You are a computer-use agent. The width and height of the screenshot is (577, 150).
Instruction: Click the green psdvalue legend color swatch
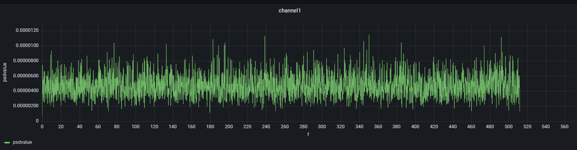click(x=7, y=143)
